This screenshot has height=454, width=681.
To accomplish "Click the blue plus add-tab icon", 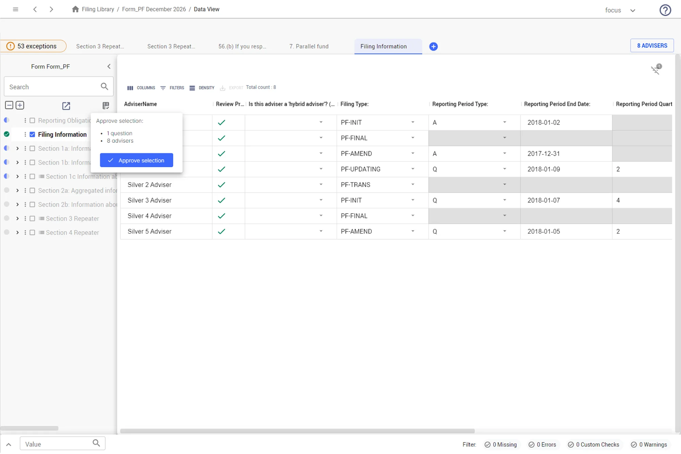I will (x=433, y=47).
